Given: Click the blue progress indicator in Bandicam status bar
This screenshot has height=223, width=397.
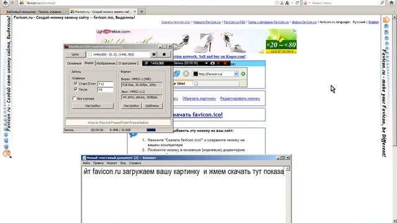Looking at the screenshot, I should pos(151,129).
